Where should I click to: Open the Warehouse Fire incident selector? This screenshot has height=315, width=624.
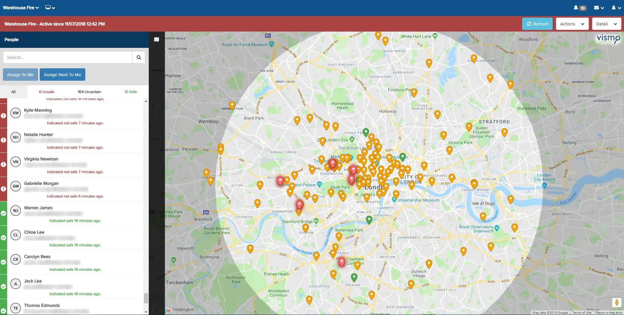pyautogui.click(x=20, y=7)
